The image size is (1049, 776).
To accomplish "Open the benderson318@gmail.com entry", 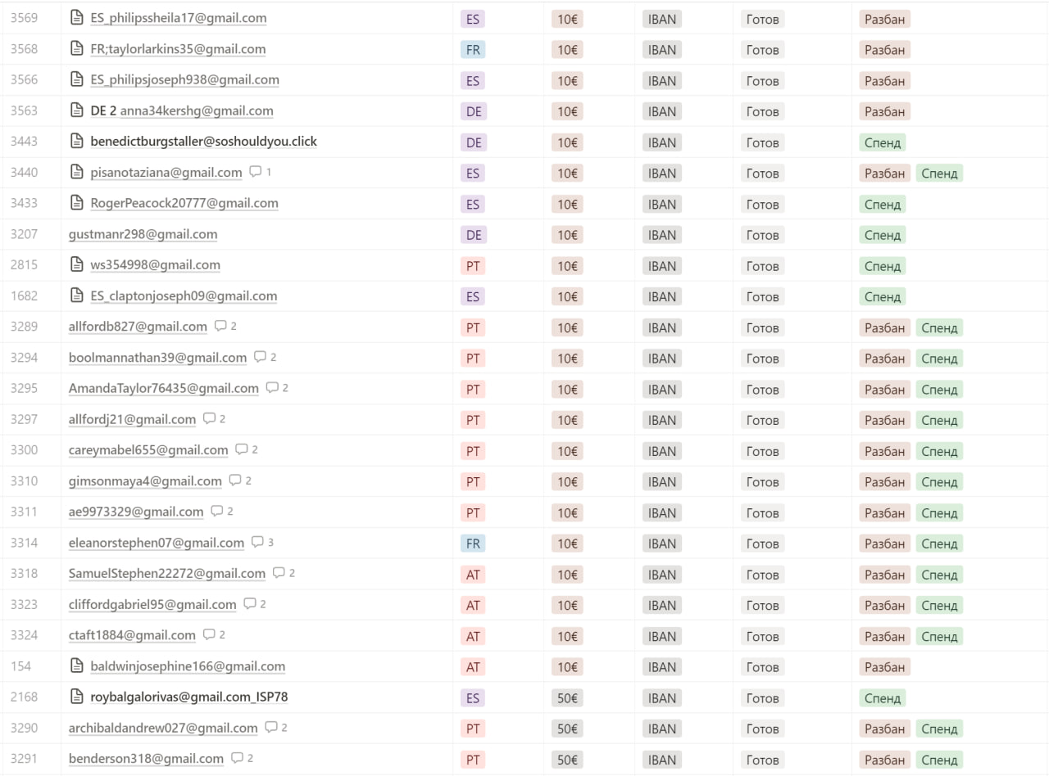I will tap(146, 759).
